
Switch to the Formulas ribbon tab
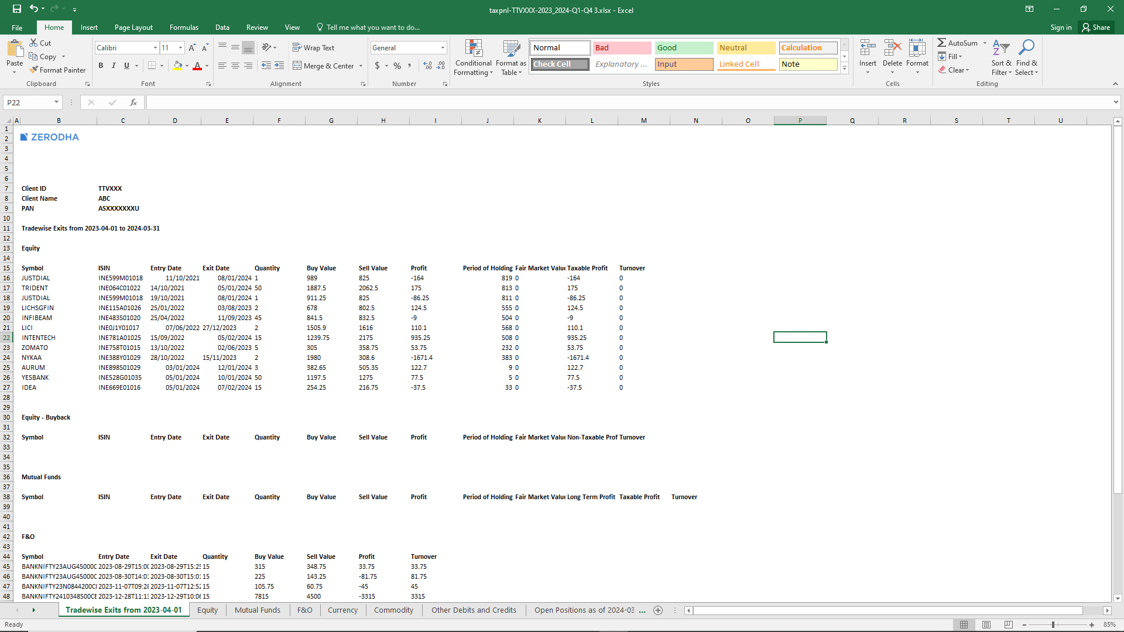point(184,28)
